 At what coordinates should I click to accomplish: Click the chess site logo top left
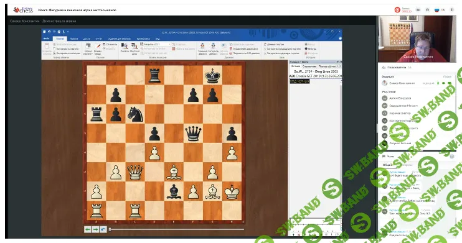(23, 10)
